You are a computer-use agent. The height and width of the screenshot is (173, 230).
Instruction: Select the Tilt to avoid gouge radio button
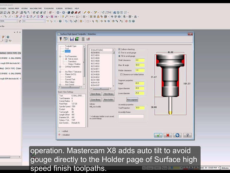click(x=119, y=56)
